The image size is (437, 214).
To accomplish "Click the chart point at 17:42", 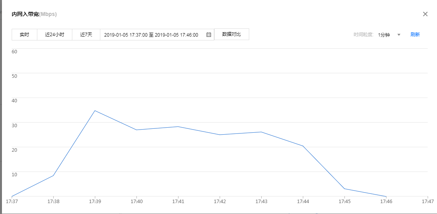I will [x=220, y=135].
